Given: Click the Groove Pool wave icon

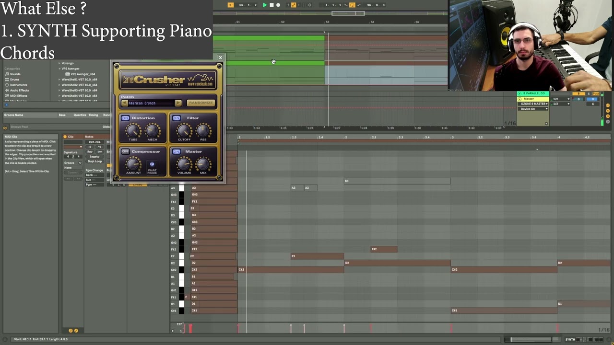Looking at the screenshot, I should [5, 127].
